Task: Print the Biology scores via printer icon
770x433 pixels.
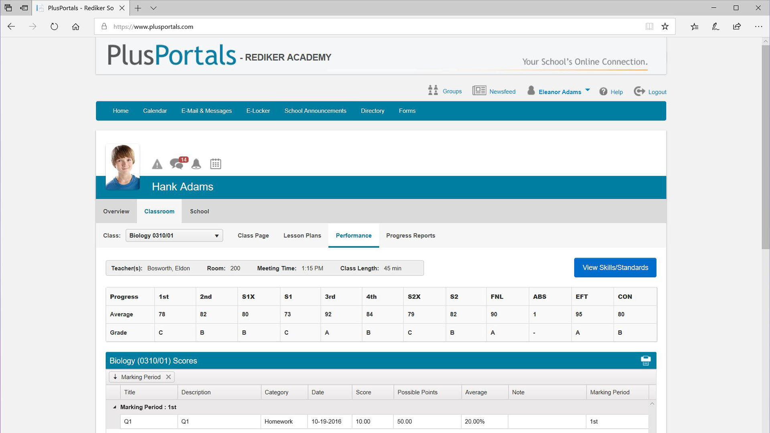Action: click(x=645, y=360)
